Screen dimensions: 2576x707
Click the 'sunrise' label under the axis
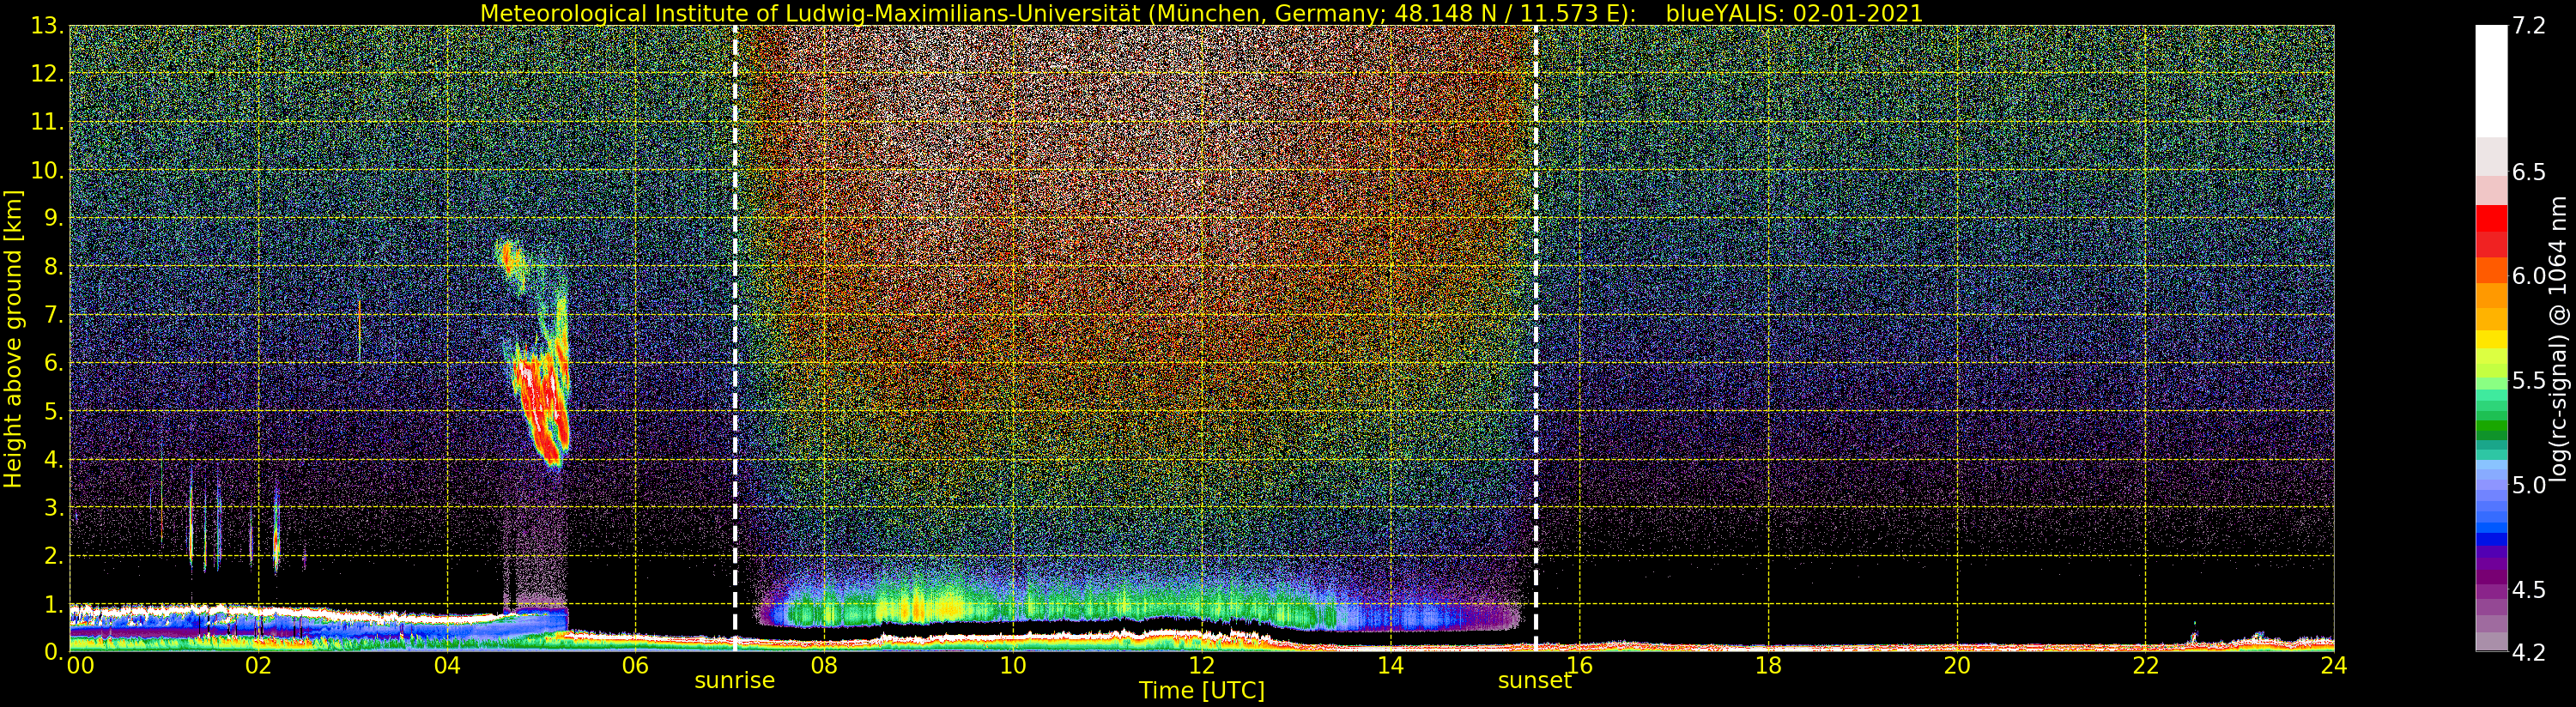point(735,680)
